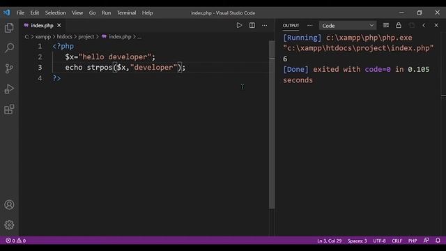Move panel with the left chevron icon
Viewport: 446px width, 251px height.
[424, 25]
